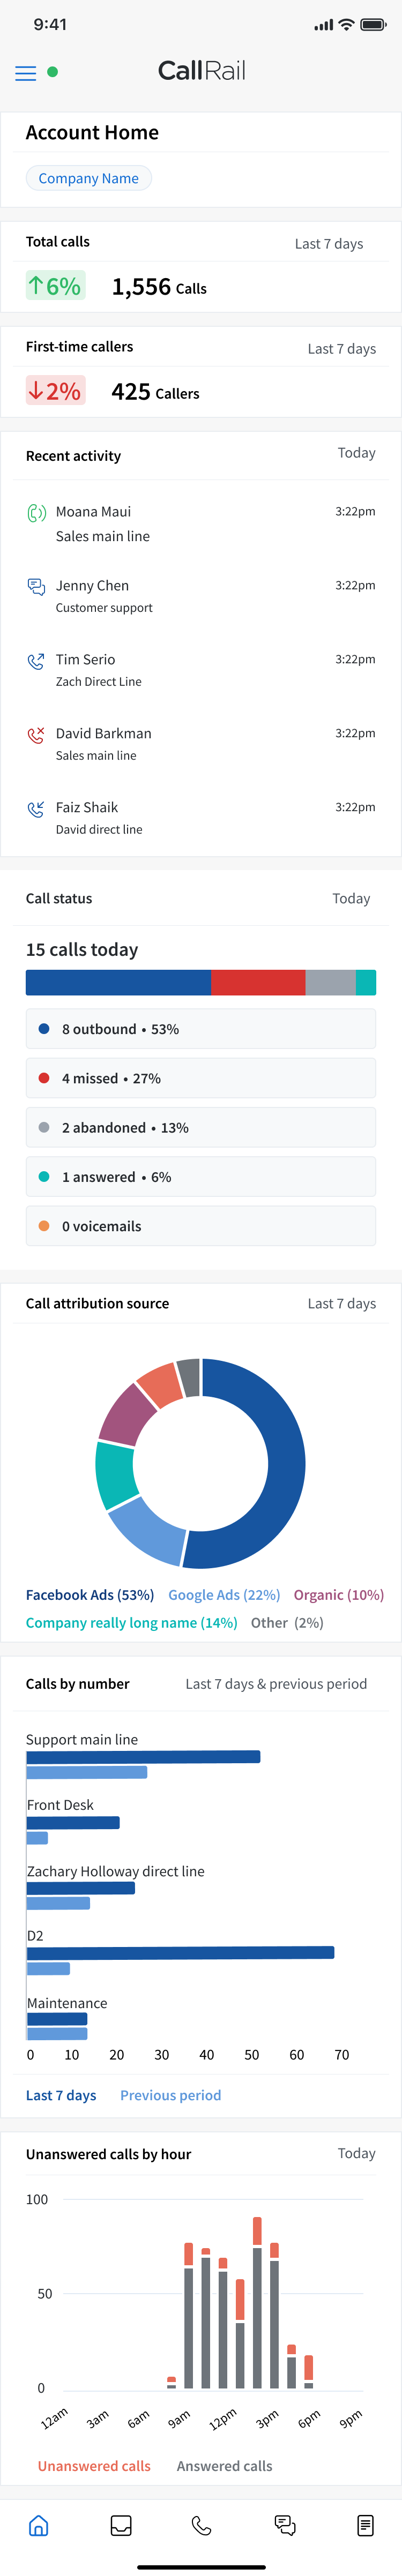Select the Facebook Ads (53%) legend link
This screenshot has width=402, height=2576.
tap(90, 1595)
